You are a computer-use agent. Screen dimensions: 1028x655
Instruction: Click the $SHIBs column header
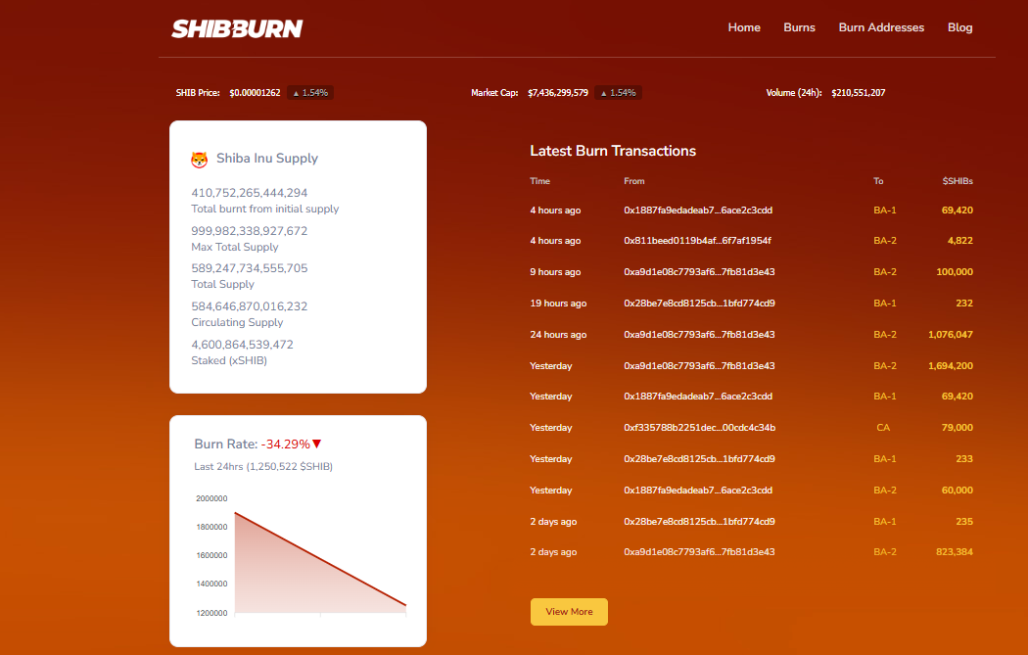point(958,181)
